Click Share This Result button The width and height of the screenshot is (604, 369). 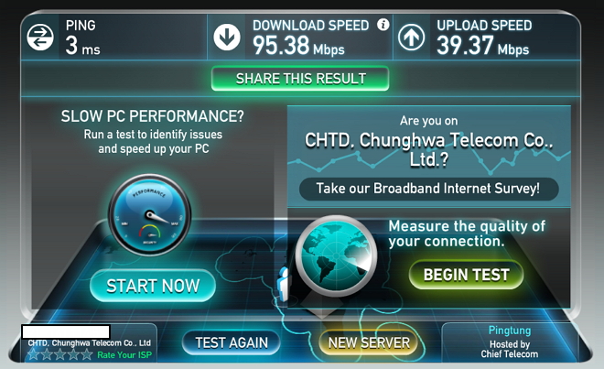300,79
